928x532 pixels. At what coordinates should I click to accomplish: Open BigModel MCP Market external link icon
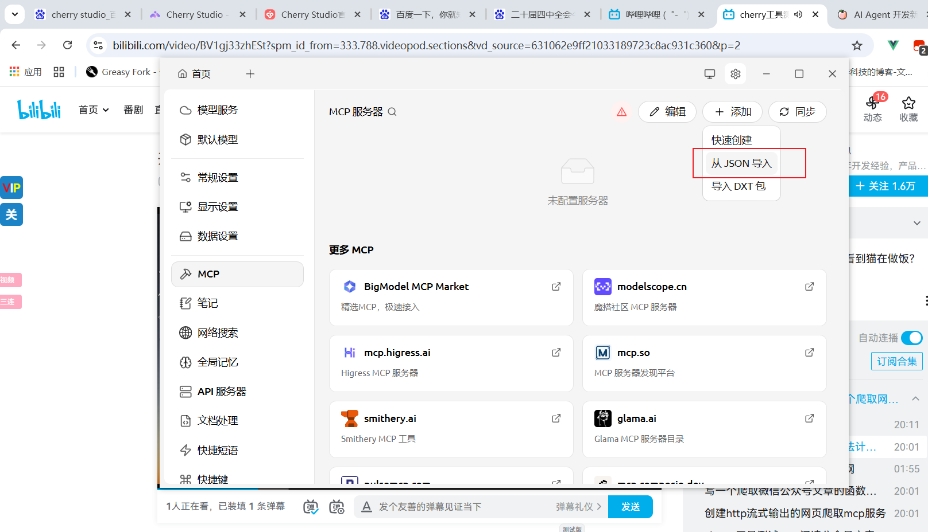(556, 287)
